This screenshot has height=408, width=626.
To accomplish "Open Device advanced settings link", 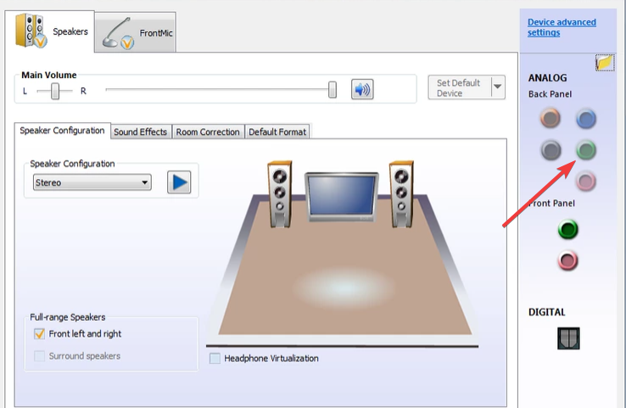I will click(x=562, y=27).
